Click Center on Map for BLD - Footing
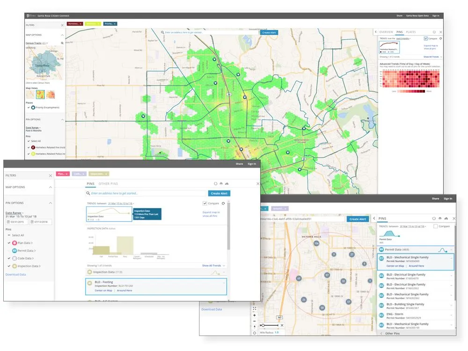The image size is (468, 351). pos(103,290)
